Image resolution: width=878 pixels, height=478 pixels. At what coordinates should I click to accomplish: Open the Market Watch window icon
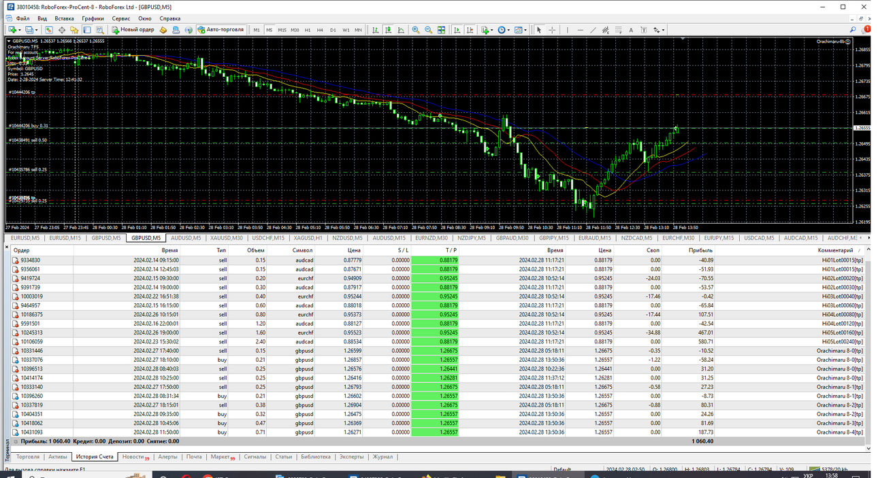point(49,30)
